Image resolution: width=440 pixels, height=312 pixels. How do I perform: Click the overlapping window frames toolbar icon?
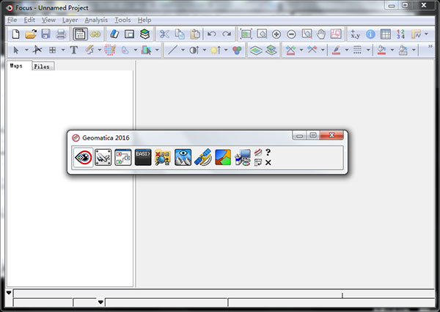129,35
